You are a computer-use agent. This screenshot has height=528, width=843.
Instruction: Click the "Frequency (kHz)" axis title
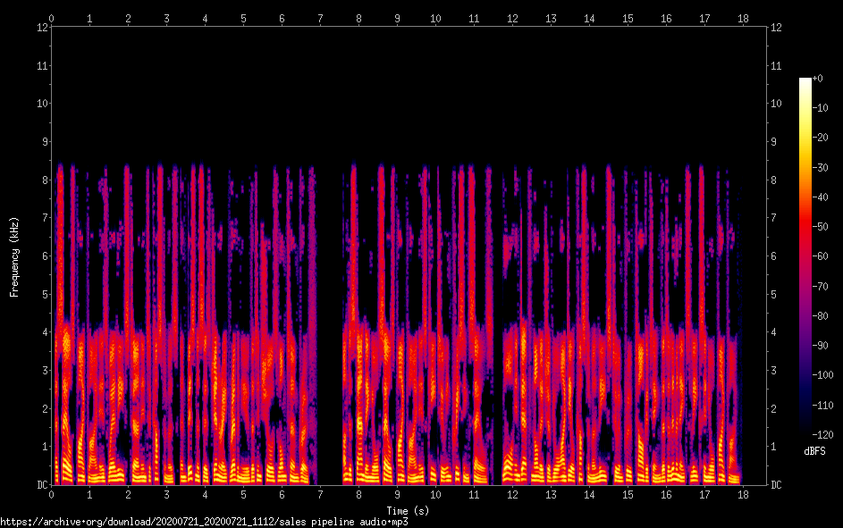(14, 256)
